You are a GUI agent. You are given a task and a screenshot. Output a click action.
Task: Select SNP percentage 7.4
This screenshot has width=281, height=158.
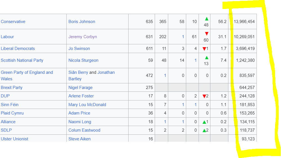(223, 60)
